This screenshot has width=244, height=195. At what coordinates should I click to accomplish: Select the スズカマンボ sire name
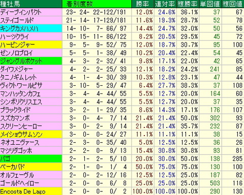tap(15, 118)
